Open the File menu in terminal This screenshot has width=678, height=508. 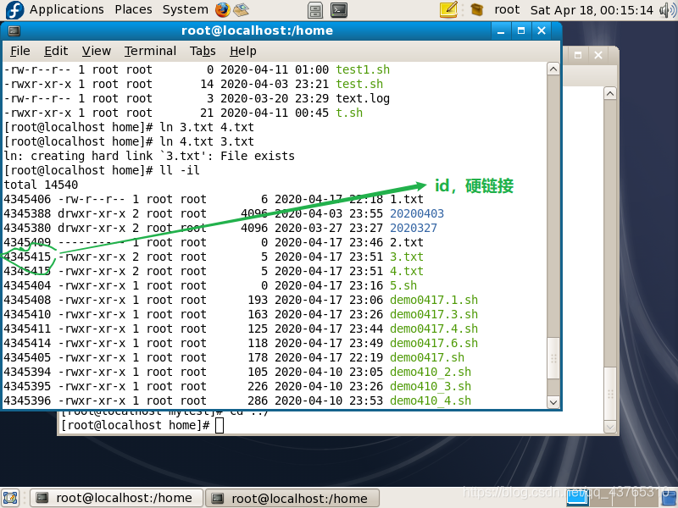(x=19, y=51)
